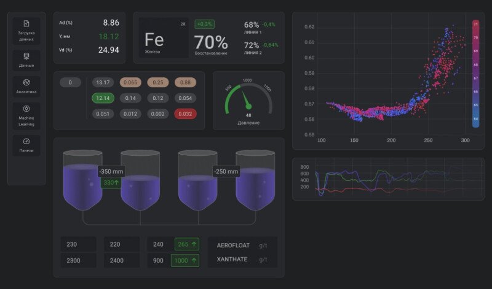Screen dimensions: 492x289
Task: Open the Machine Learning section icon
Action: (x=26, y=108)
